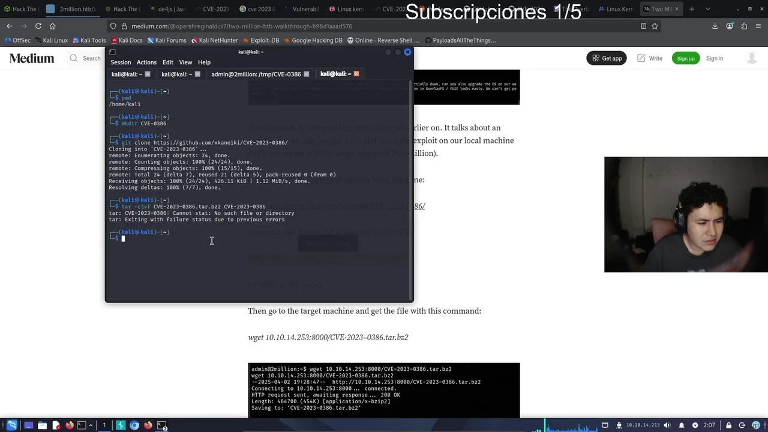Open the notifications bell in the tray
768x432 pixels.
[x=681, y=425]
